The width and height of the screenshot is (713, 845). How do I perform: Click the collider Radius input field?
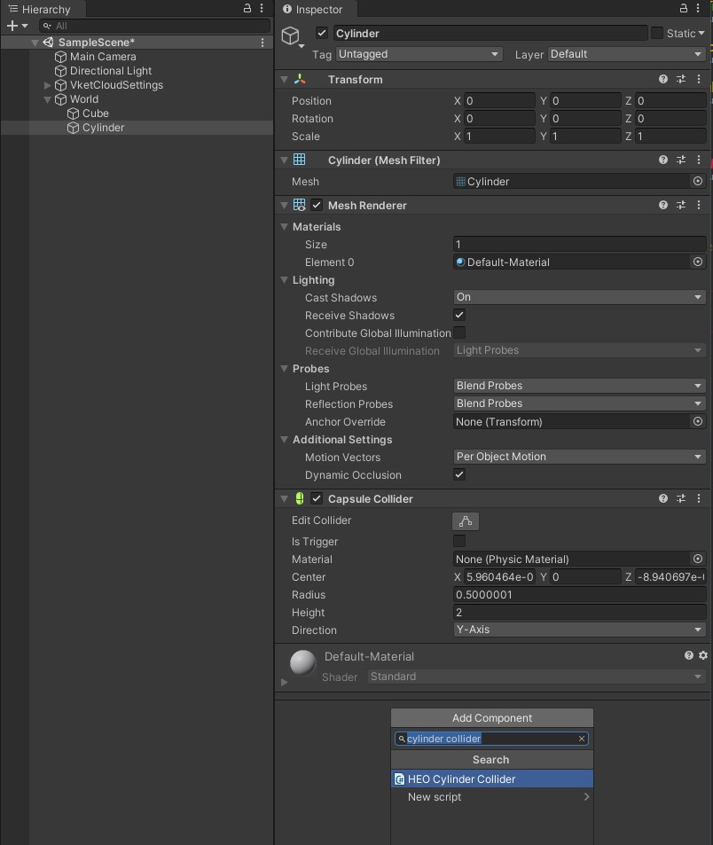click(x=579, y=595)
